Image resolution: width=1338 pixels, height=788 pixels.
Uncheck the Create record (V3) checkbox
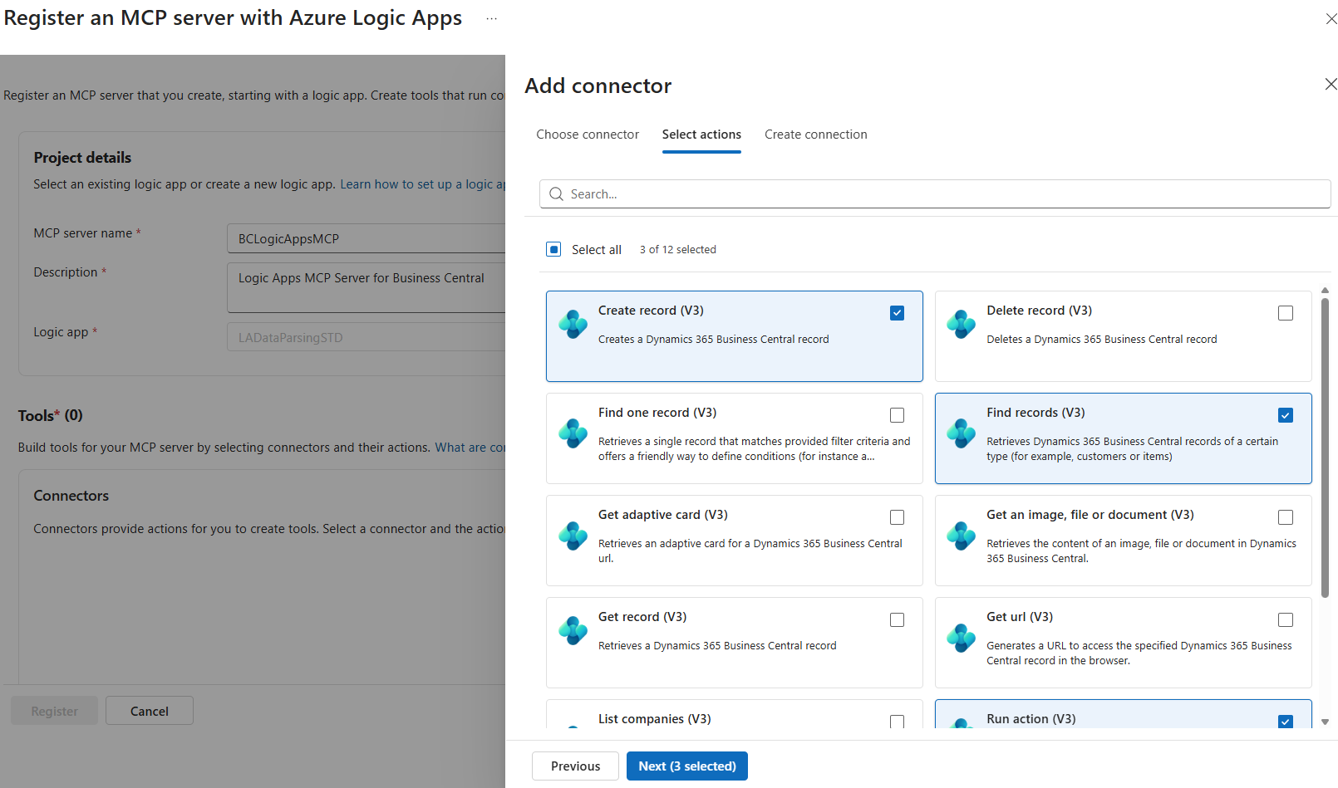tap(897, 313)
